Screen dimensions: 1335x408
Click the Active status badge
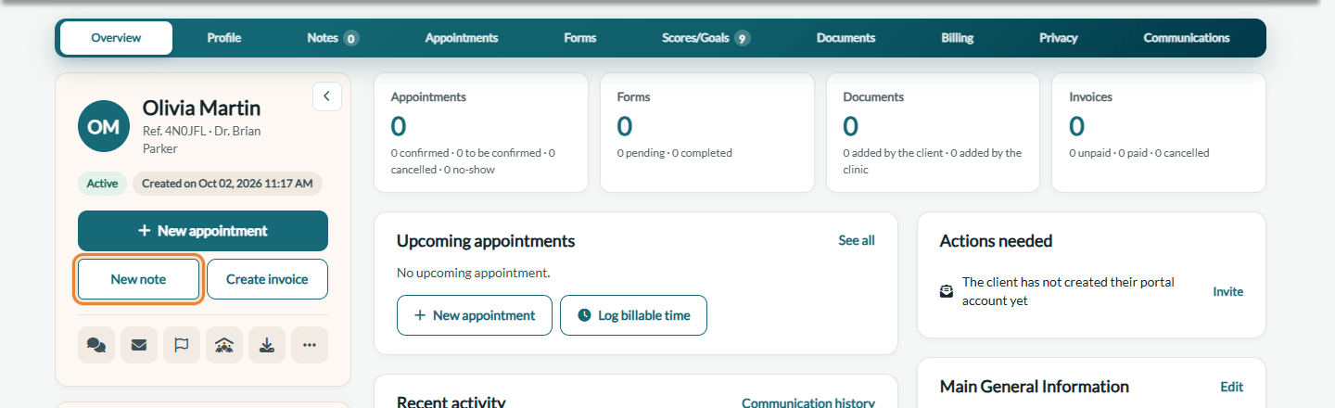pos(102,184)
